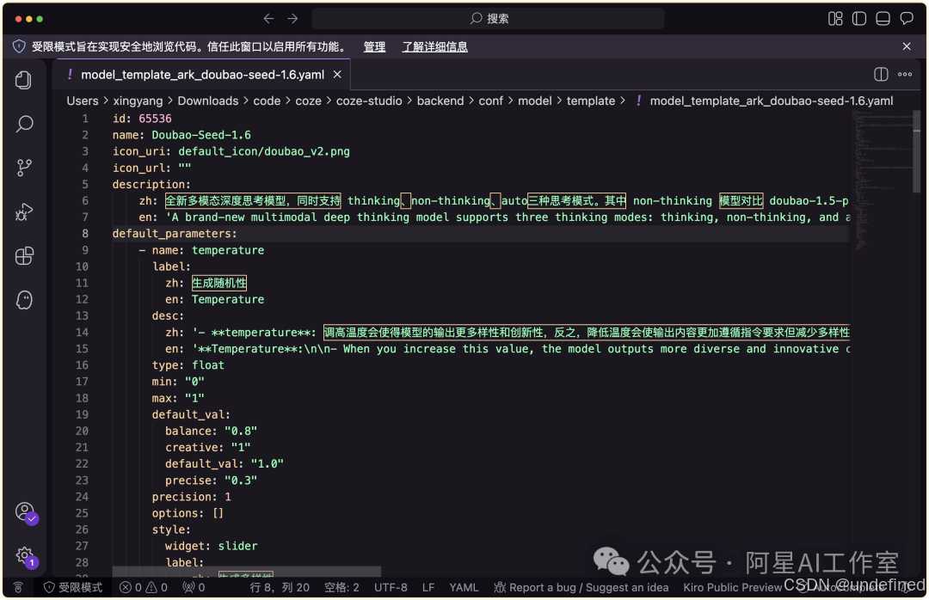Select the model_template_ark_doubao-seed-1.6.yaml tab
The height and width of the screenshot is (600, 929).
point(202,75)
